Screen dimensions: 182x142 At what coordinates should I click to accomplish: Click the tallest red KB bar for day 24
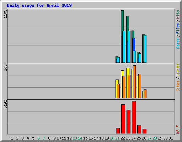click(x=134, y=117)
